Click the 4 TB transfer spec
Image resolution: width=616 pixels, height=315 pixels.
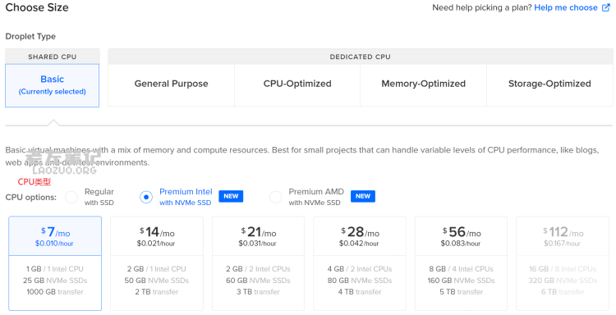point(360,292)
